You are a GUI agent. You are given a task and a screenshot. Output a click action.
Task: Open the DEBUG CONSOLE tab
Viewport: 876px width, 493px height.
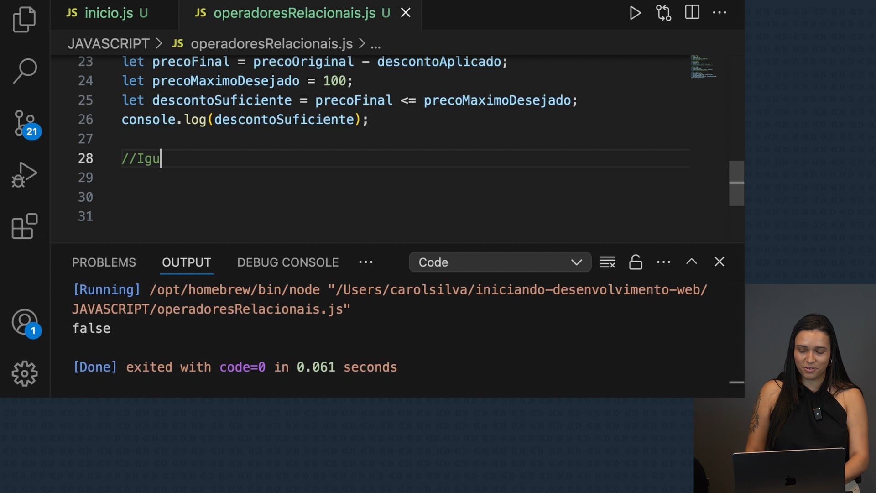(x=287, y=262)
